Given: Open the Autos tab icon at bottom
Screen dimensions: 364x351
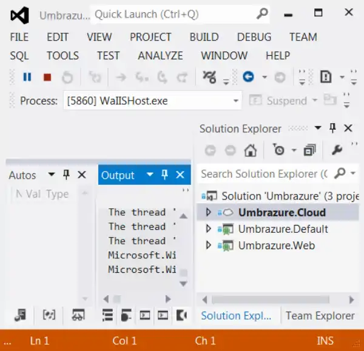Looking at the screenshot, I should click(x=21, y=315).
